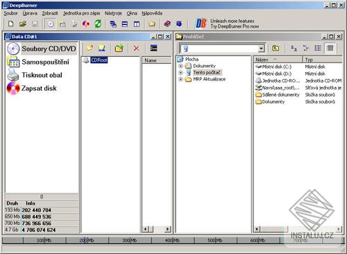
Task: Tile windows horizontally using toolbar icon
Action: pyautogui.click(x=125, y=24)
